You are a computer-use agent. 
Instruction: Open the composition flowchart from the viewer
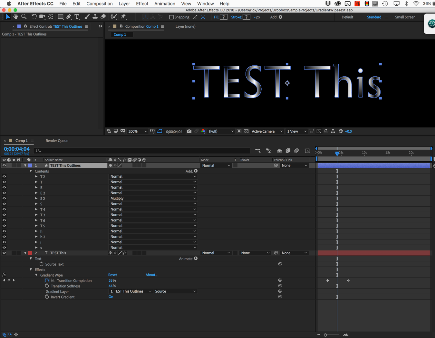tap(333, 131)
